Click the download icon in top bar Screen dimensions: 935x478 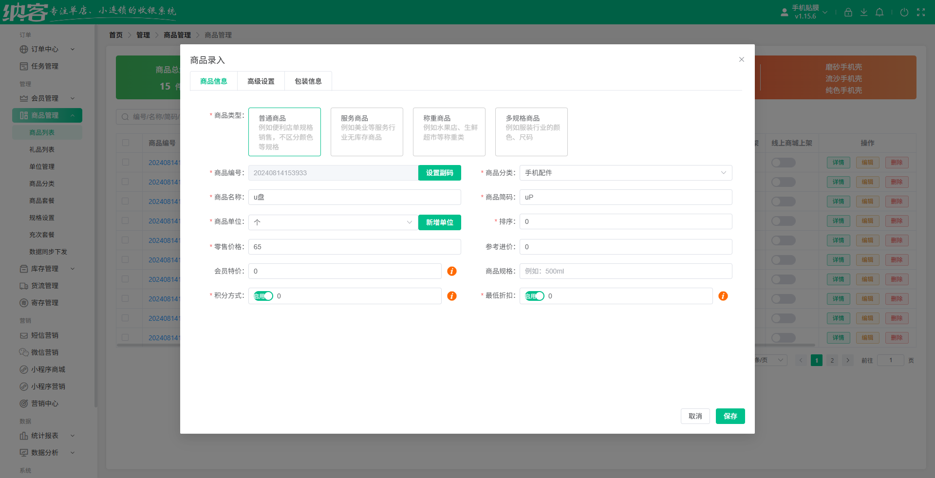pyautogui.click(x=864, y=12)
